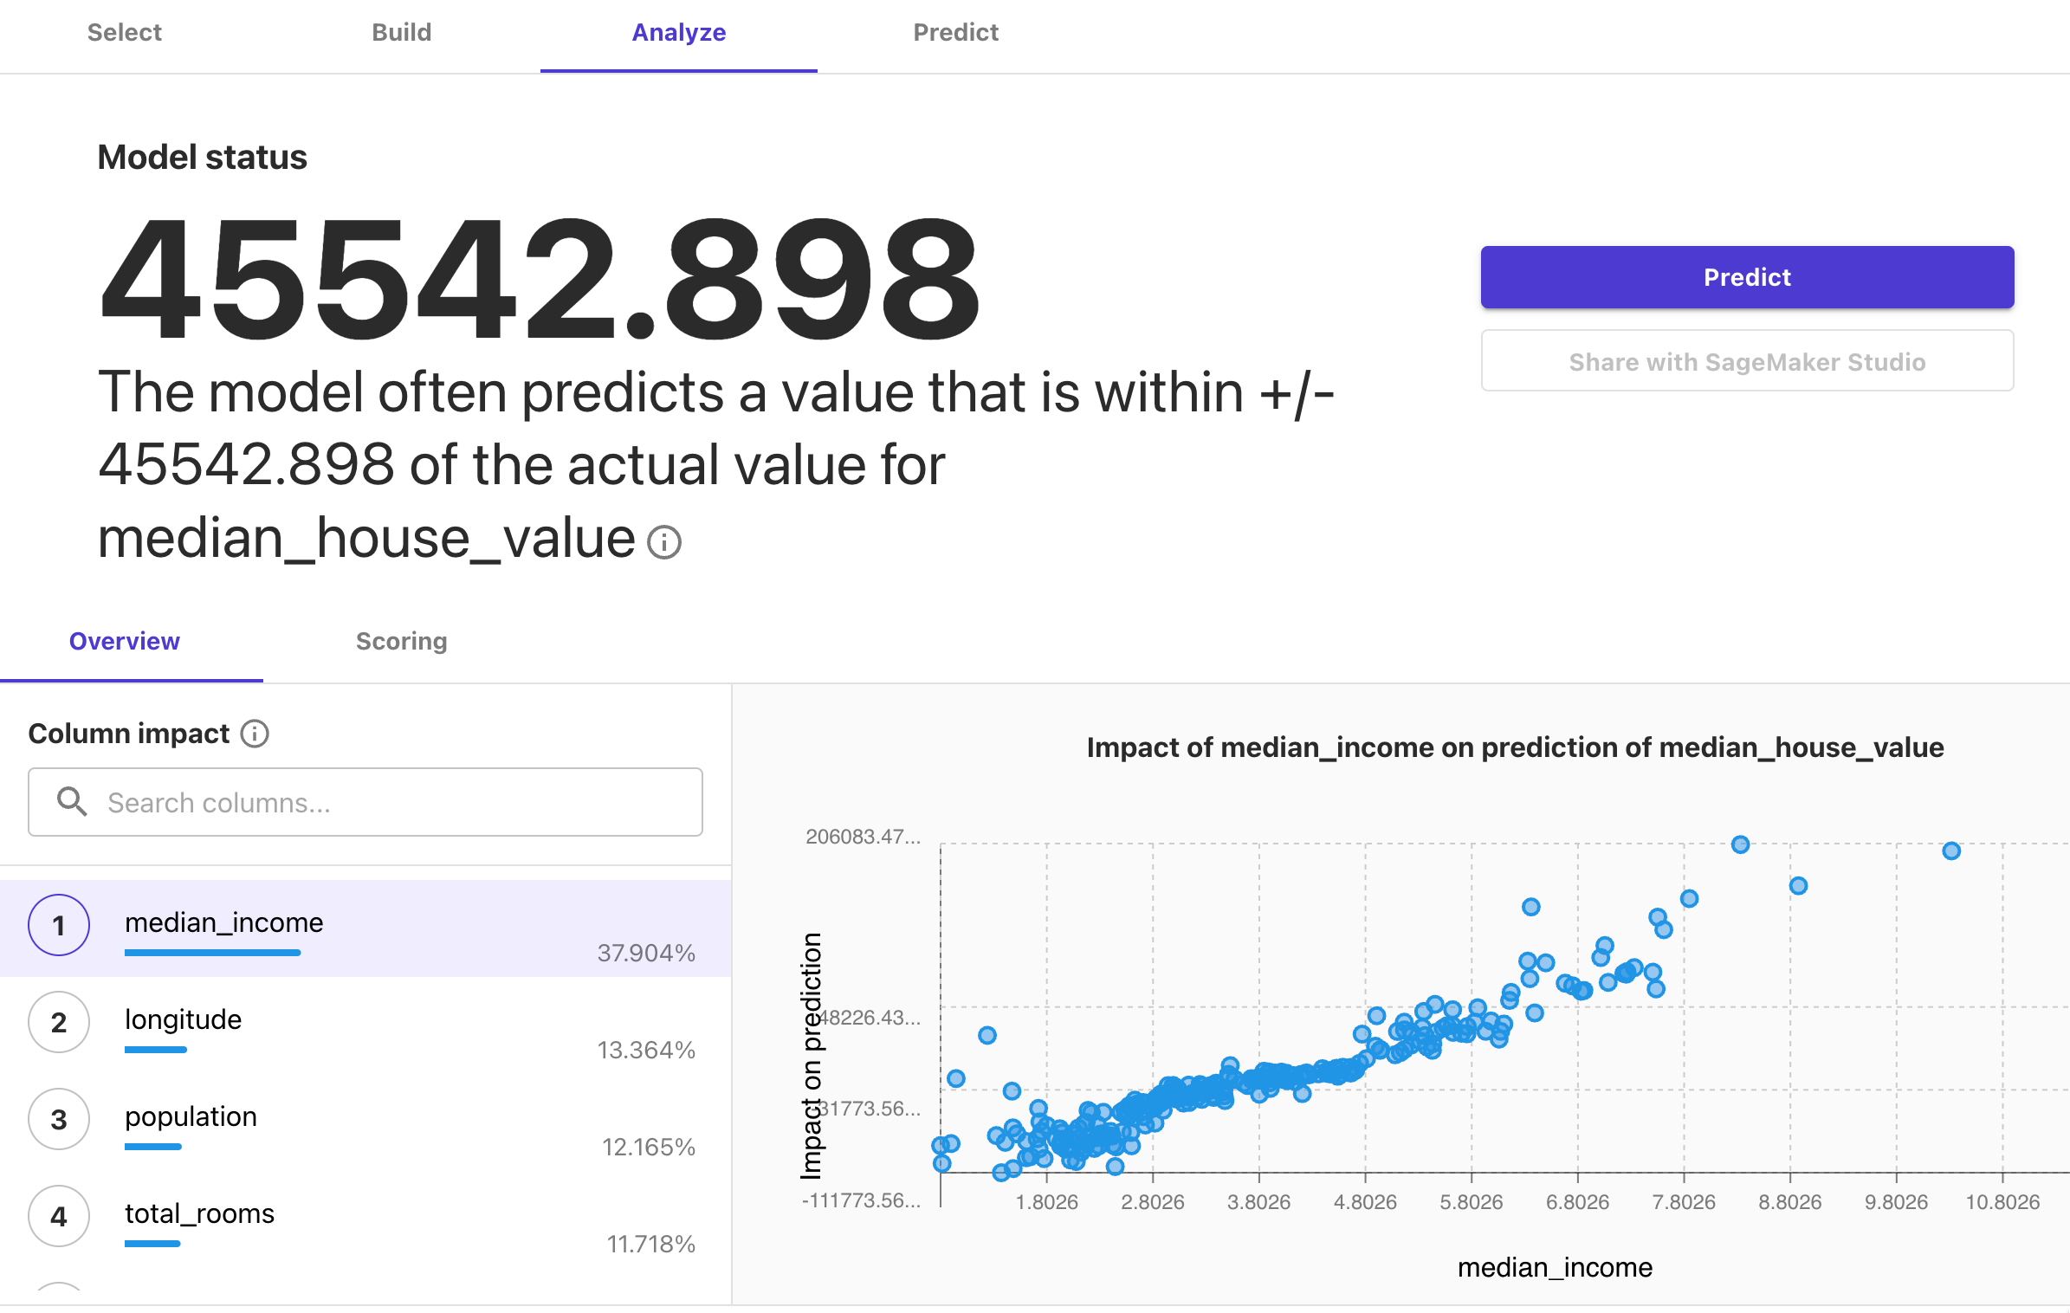2070x1313 pixels.
Task: Click the Column impact info icon
Action: [x=255, y=734]
